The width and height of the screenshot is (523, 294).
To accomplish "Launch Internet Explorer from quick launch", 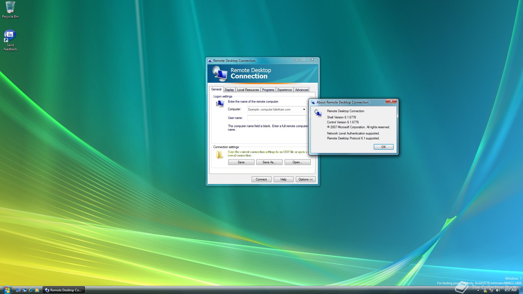I will point(31,290).
